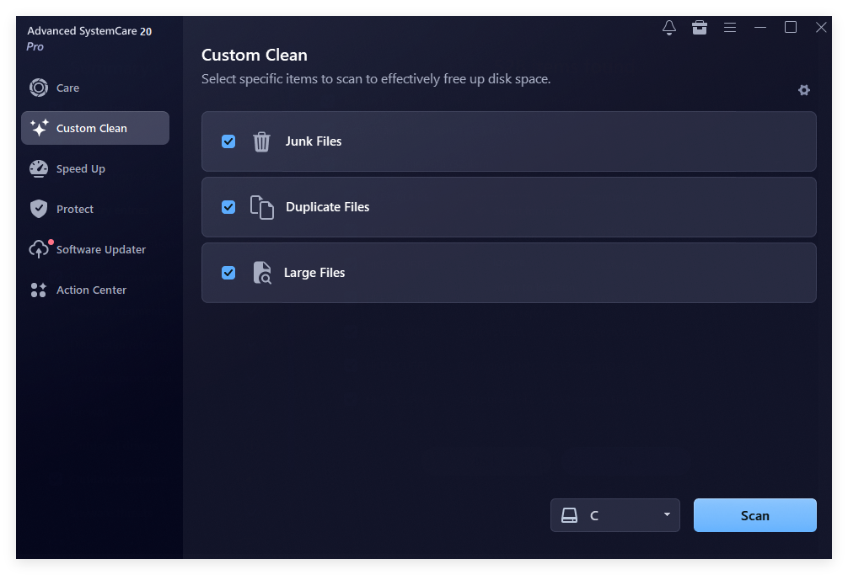Minimize the Advanced SystemCare window

(759, 28)
